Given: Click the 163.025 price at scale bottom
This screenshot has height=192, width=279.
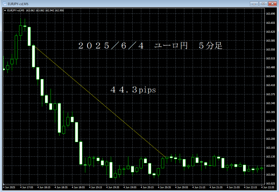Looking at the screenshot, I should click(271, 183).
